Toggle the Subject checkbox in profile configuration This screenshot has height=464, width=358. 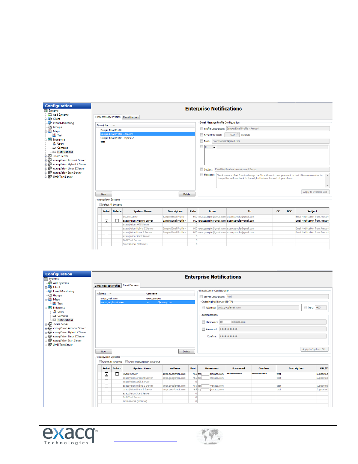pos(202,169)
